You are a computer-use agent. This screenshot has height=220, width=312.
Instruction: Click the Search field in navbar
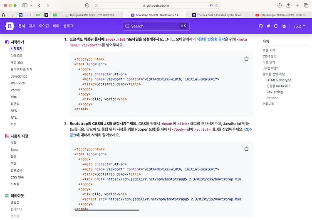pyautogui.click(x=156, y=26)
